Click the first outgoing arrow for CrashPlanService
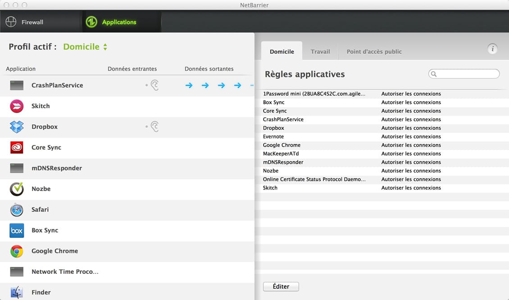Image resolution: width=509 pixels, height=300 pixels. tap(189, 86)
